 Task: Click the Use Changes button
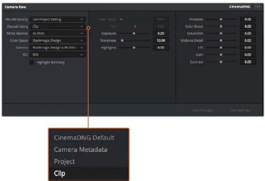203,110
